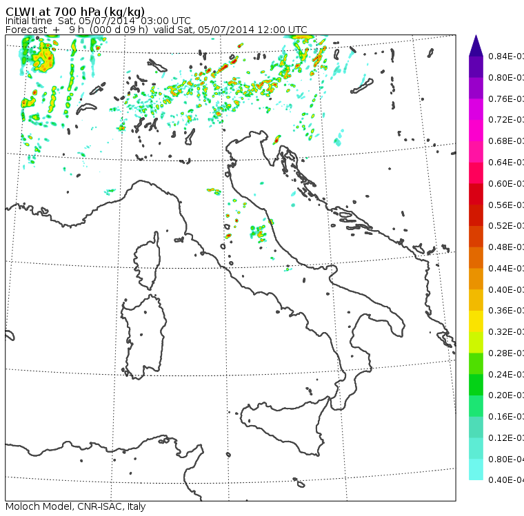
Task: Click the 0.72E-03 legend label
Action: [x=506, y=120]
